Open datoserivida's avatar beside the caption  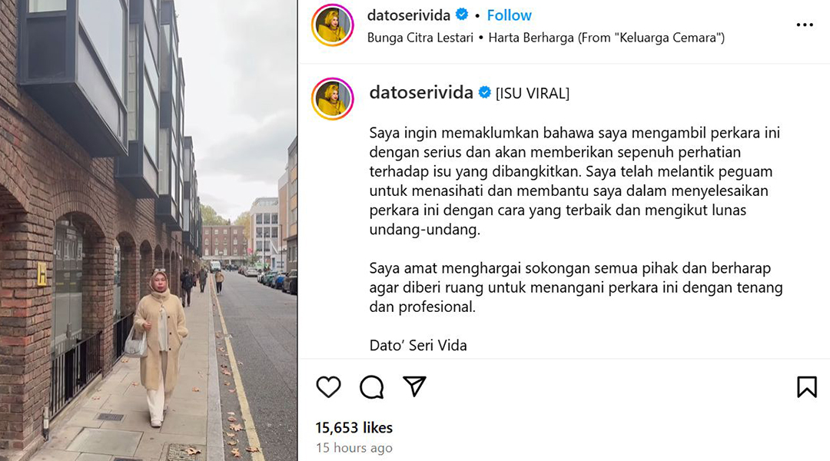(333, 99)
